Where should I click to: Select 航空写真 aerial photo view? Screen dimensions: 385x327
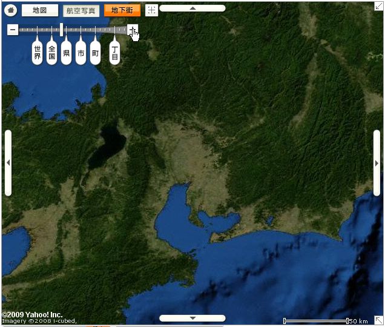pos(81,11)
